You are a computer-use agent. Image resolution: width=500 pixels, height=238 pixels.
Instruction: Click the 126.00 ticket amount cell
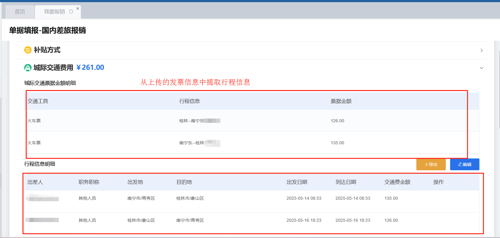[x=337, y=121]
